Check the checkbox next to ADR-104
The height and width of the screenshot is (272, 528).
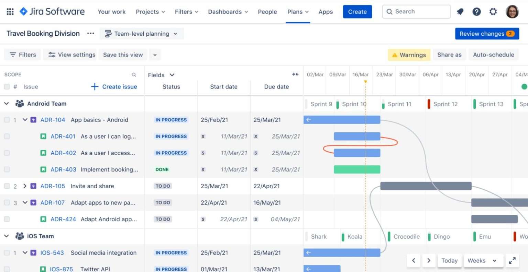pos(7,120)
